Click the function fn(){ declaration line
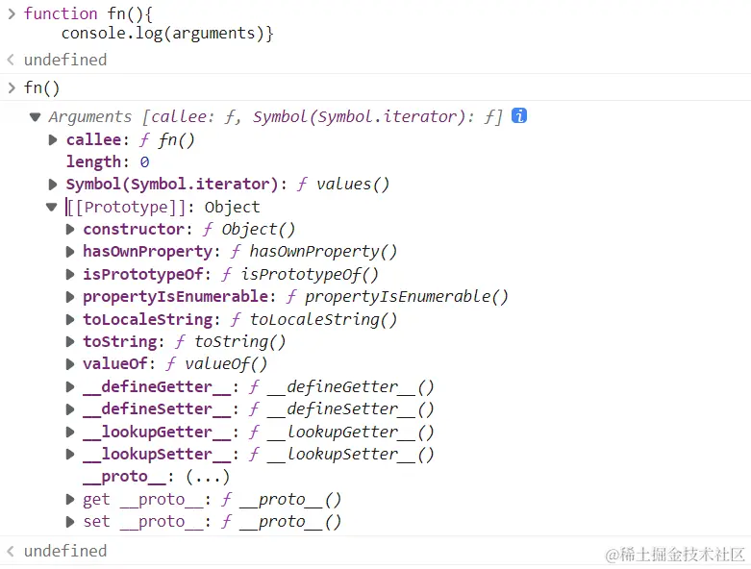 point(88,13)
